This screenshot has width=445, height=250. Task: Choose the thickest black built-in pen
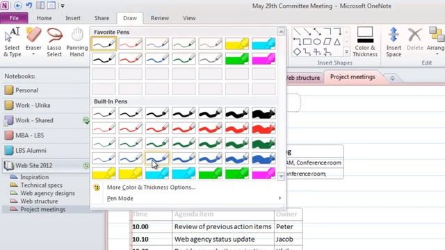coord(264,112)
